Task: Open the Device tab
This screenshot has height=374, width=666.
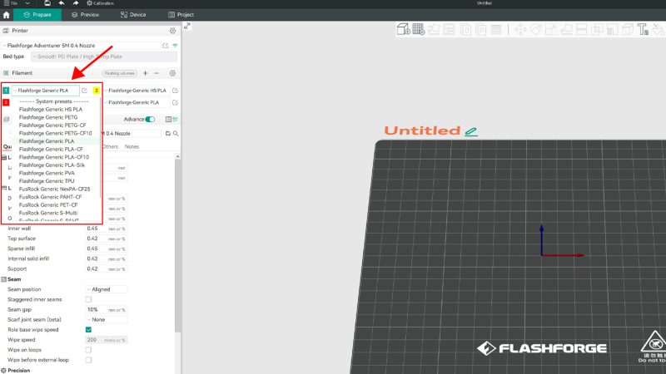Action: pos(133,14)
